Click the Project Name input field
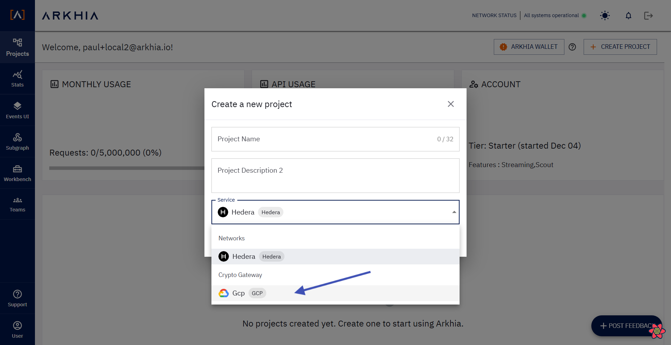 (x=315, y=139)
